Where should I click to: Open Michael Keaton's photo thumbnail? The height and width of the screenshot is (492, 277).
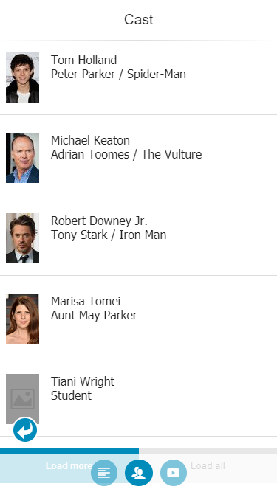(23, 158)
